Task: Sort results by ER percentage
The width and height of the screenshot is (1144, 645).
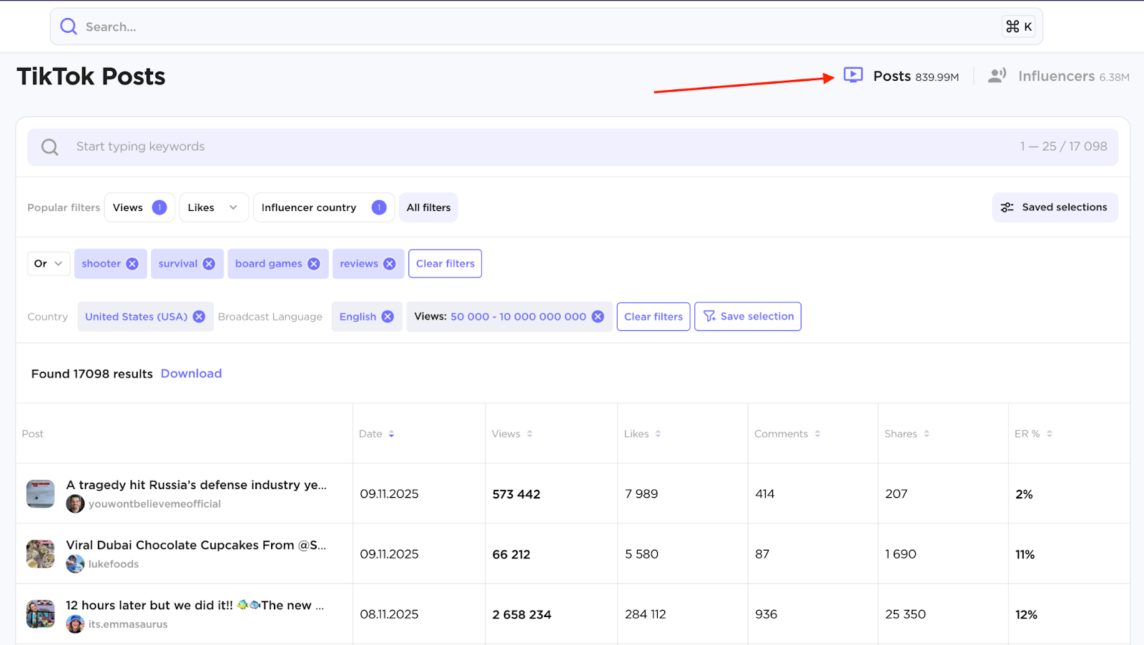Action: click(1048, 433)
